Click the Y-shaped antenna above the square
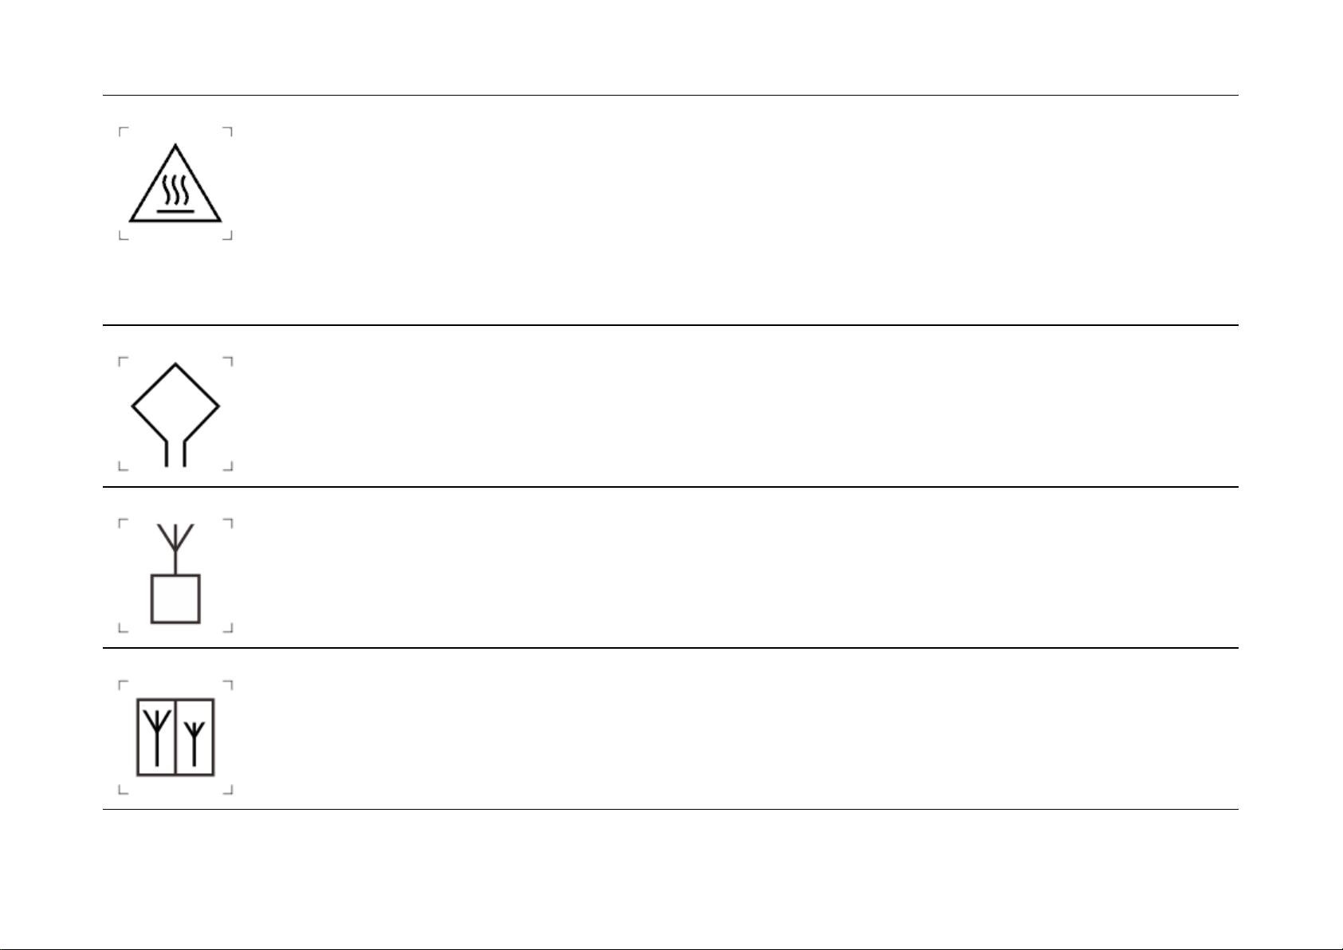1343x950 pixels. click(x=175, y=539)
